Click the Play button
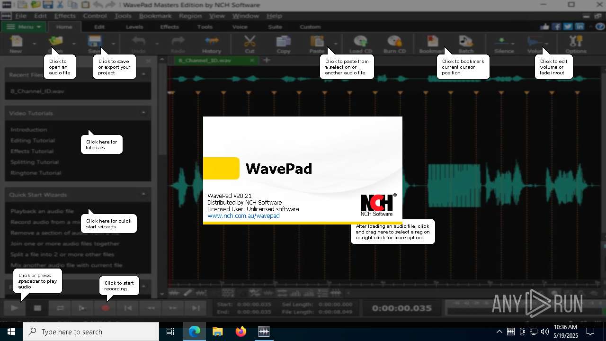606x341 pixels. click(15, 308)
